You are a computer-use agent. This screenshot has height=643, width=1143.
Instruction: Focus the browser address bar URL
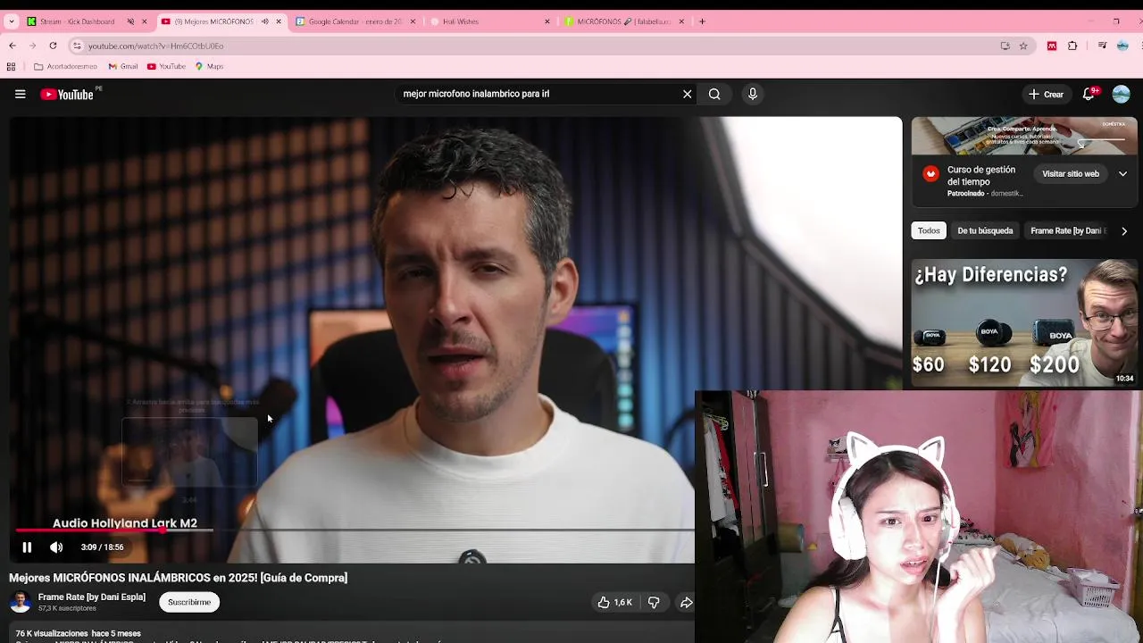pyautogui.click(x=156, y=46)
